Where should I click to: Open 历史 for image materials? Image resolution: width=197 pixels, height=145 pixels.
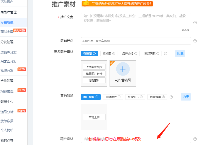[x=180, y=53]
